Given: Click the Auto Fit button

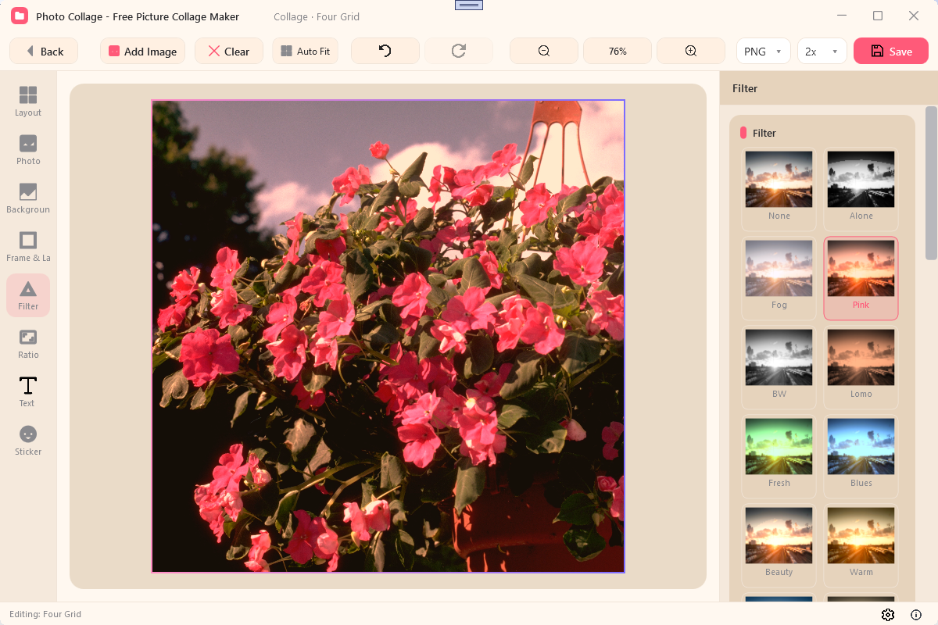Looking at the screenshot, I should click(306, 51).
